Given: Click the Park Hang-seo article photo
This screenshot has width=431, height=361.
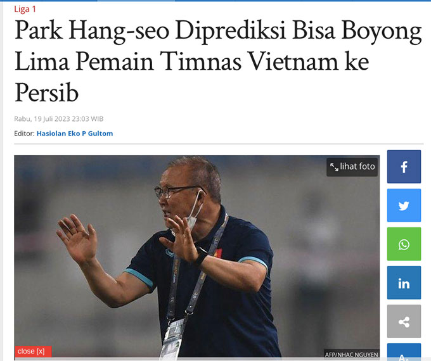Looking at the screenshot, I should (x=197, y=256).
